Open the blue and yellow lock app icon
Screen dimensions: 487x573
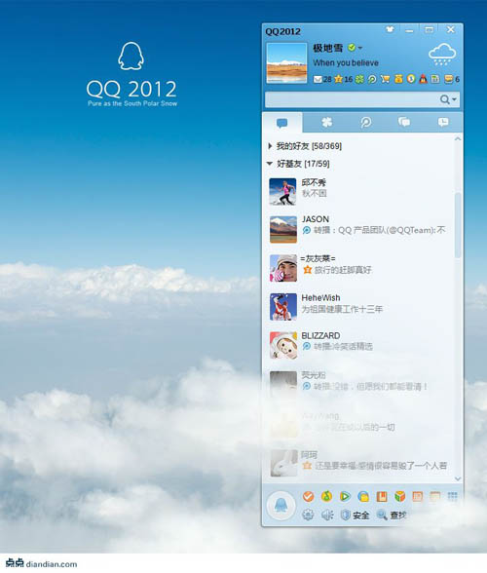tap(363, 496)
